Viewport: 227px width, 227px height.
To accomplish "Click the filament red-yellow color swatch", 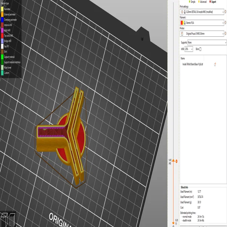I will [x=182, y=23].
